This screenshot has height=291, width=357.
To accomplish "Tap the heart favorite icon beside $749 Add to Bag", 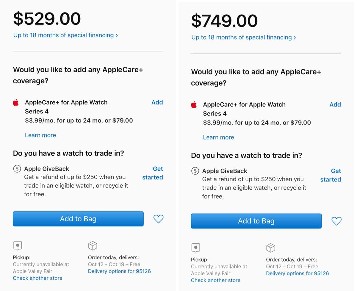I will point(336,221).
